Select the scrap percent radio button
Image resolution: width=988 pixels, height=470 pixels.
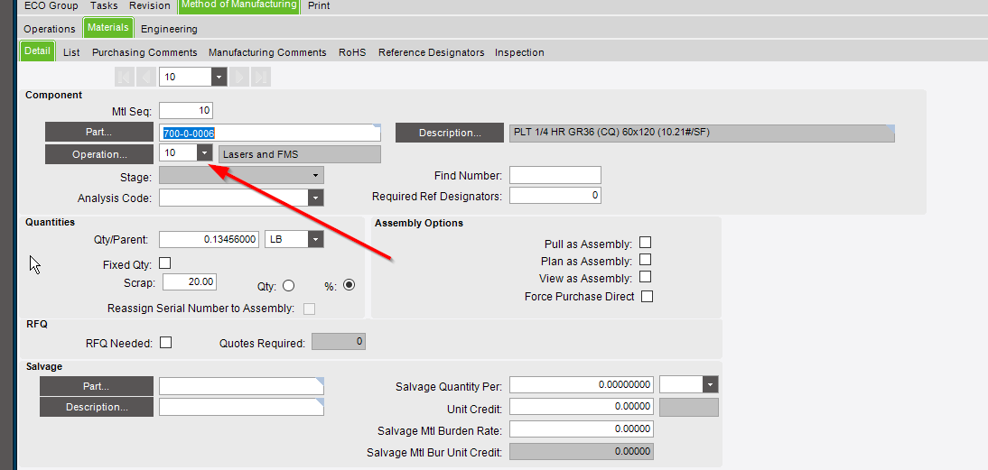coord(350,285)
